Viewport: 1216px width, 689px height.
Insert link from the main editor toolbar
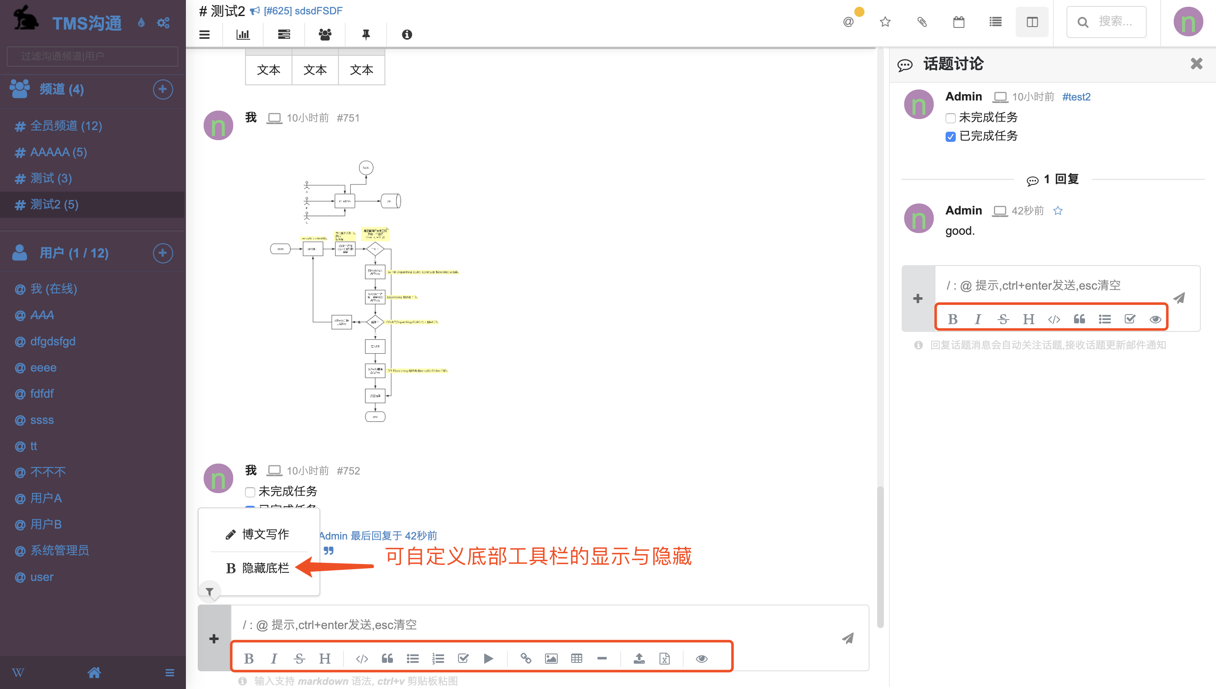click(526, 658)
